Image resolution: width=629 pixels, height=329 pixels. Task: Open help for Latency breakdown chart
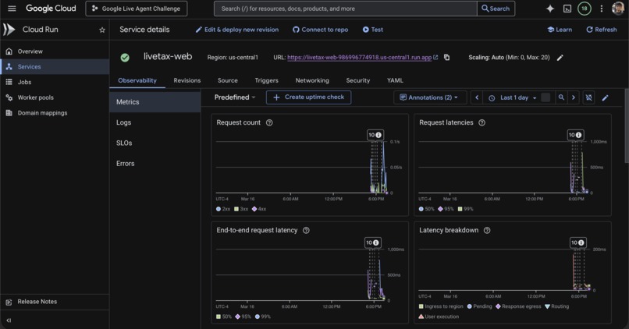pos(487,231)
